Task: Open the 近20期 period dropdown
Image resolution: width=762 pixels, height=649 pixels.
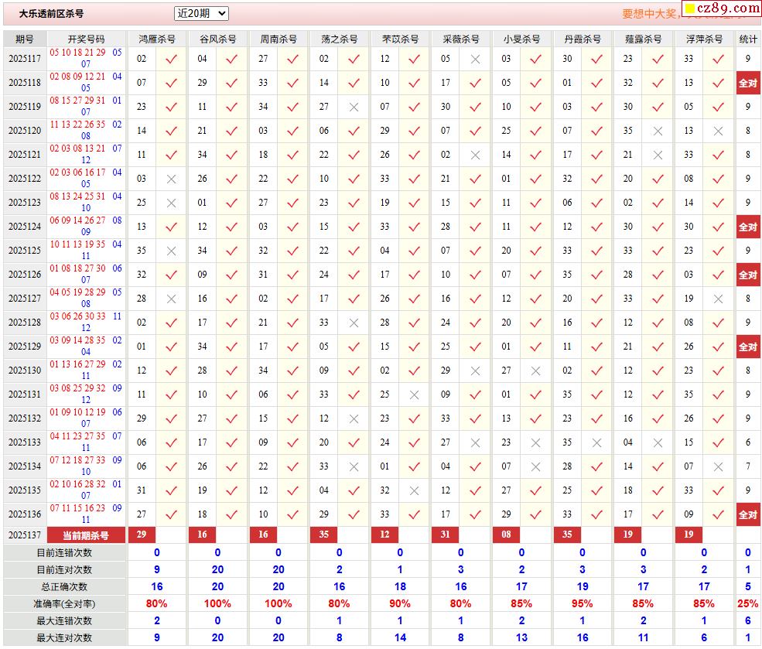Action: tap(201, 13)
